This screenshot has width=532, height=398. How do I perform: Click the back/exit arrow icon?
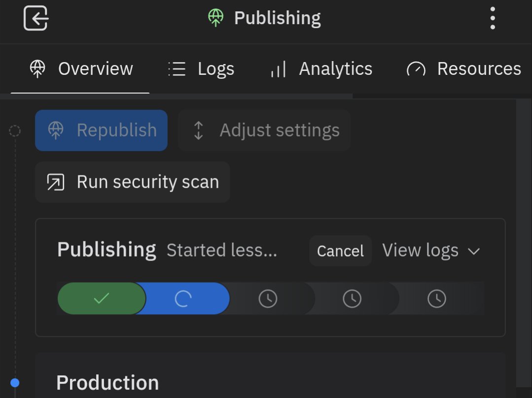pos(36,18)
